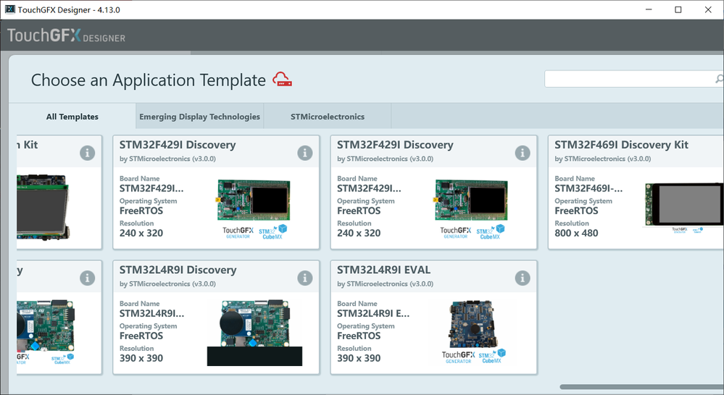Open info for STM32L4R9I Discovery card
The width and height of the screenshot is (724, 395).
tap(304, 278)
